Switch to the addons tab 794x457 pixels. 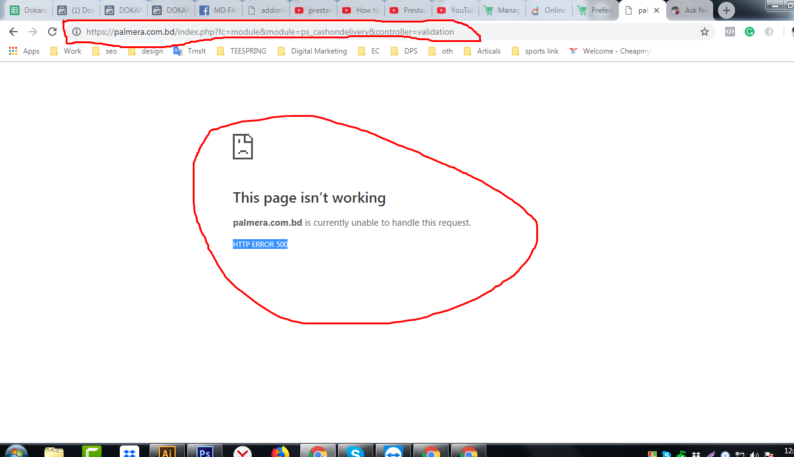(265, 10)
